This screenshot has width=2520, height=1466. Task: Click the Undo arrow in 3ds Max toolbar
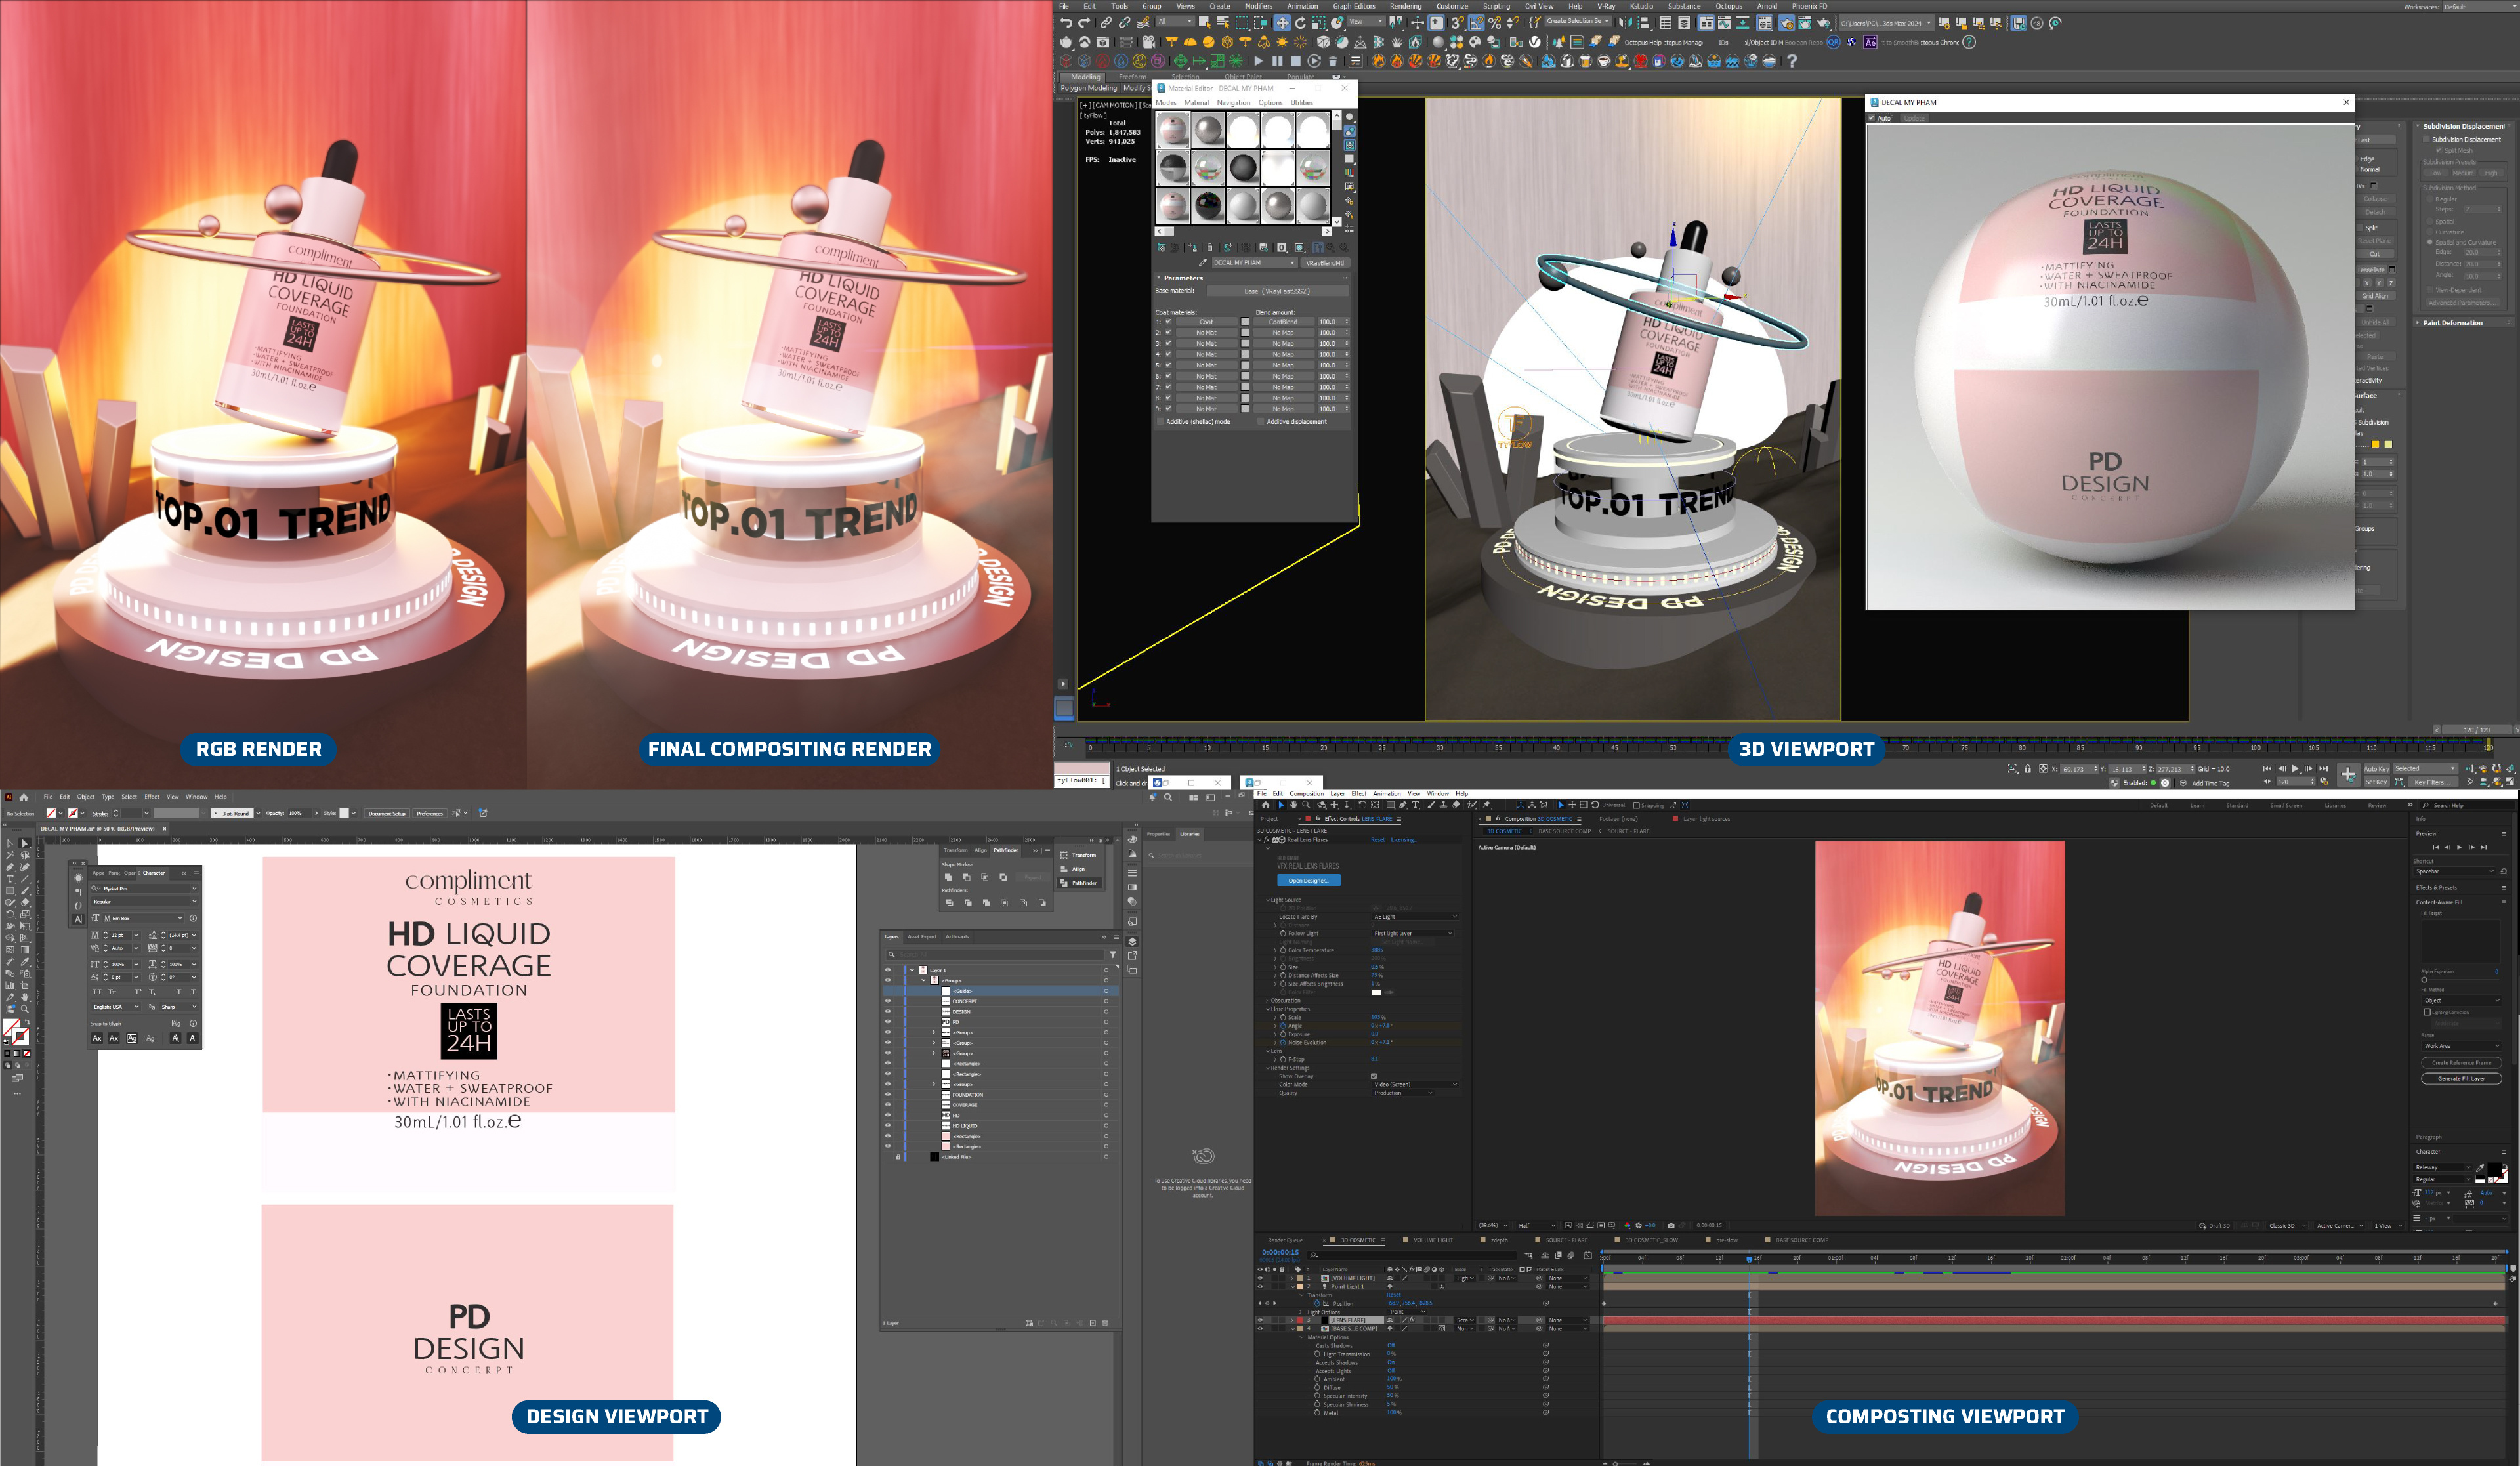(x=1066, y=23)
